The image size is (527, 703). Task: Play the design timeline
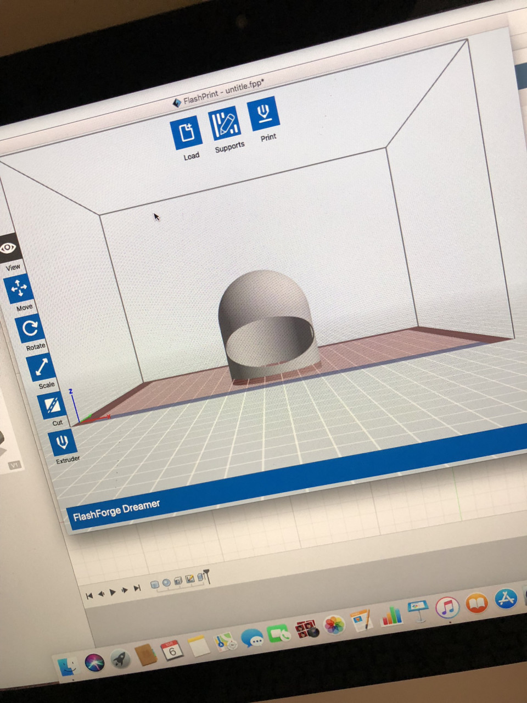113,592
